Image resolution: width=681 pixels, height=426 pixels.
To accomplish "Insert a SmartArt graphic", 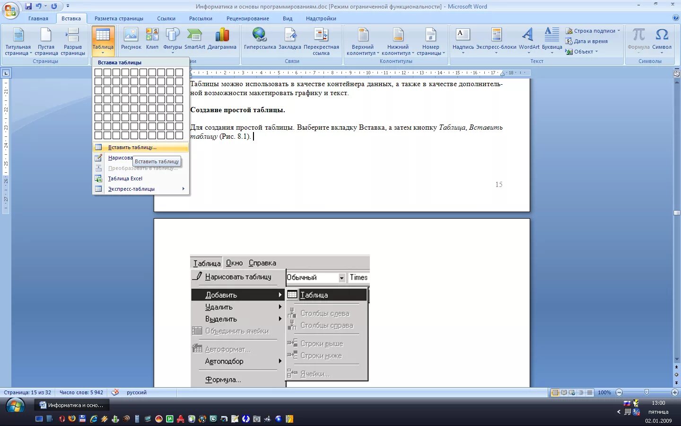I will coord(194,39).
